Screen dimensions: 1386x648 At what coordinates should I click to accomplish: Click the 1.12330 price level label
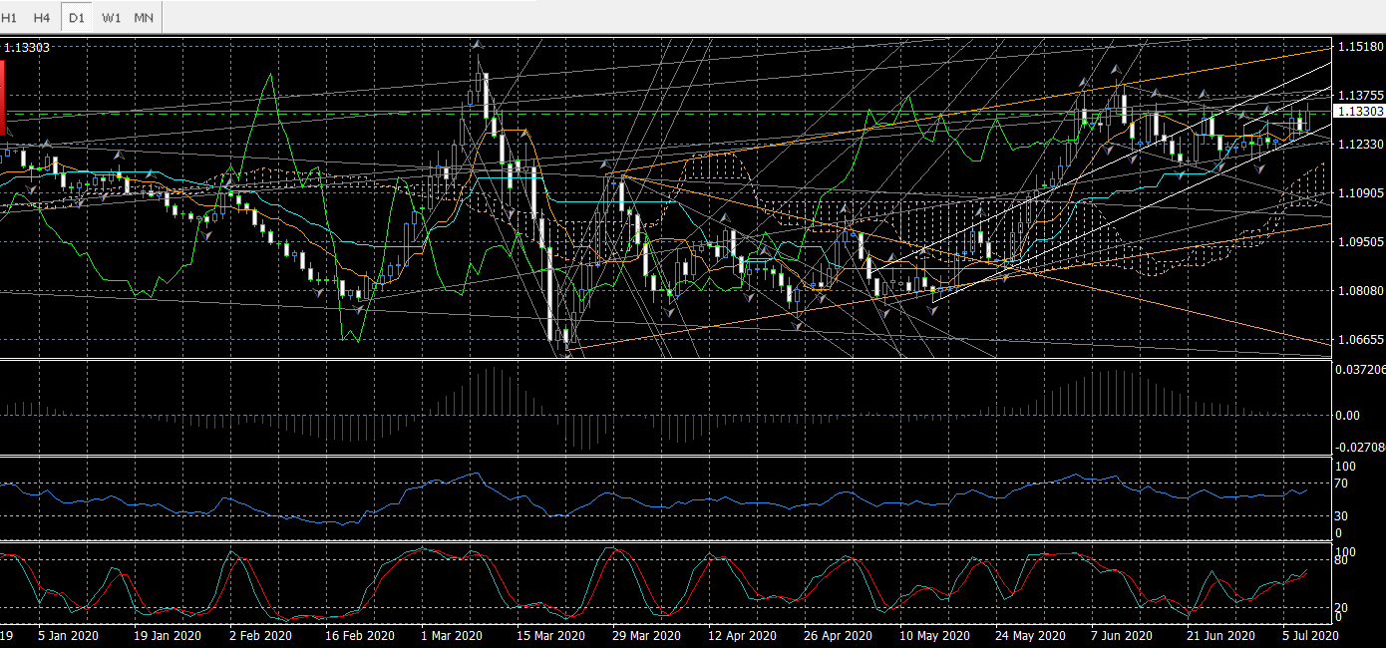pyautogui.click(x=1361, y=145)
